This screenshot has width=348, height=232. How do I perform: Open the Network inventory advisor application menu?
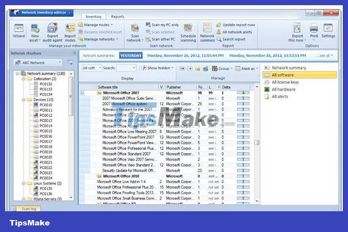point(42,12)
